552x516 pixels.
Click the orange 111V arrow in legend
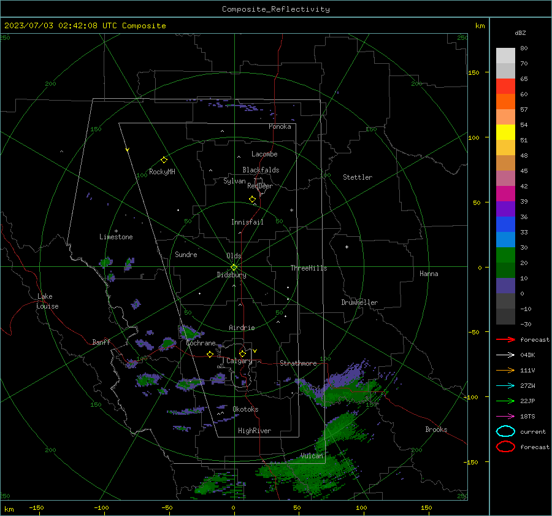[505, 370]
